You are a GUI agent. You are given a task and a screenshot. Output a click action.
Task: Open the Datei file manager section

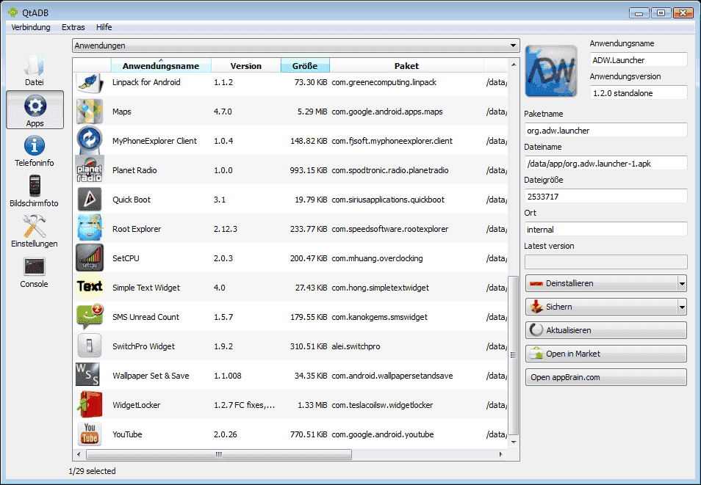(x=35, y=70)
